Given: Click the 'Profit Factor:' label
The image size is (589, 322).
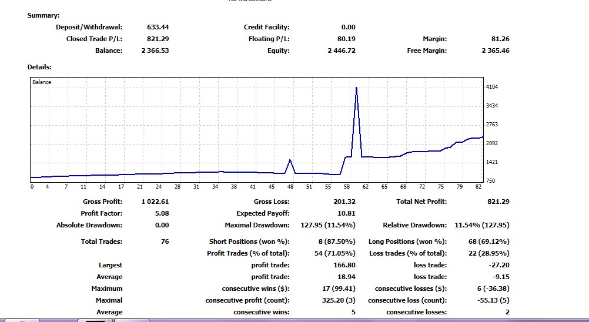Looking at the screenshot, I should tap(102, 213).
